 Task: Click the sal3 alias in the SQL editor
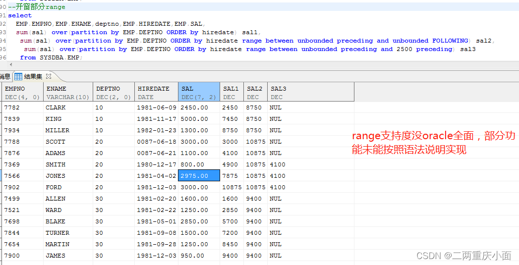(x=468, y=49)
